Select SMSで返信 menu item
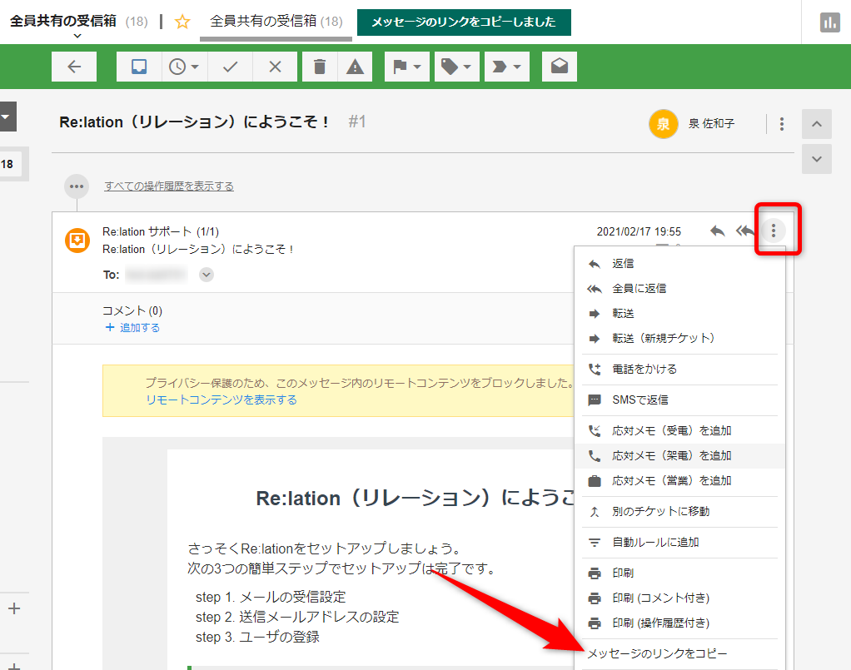 [679, 400]
